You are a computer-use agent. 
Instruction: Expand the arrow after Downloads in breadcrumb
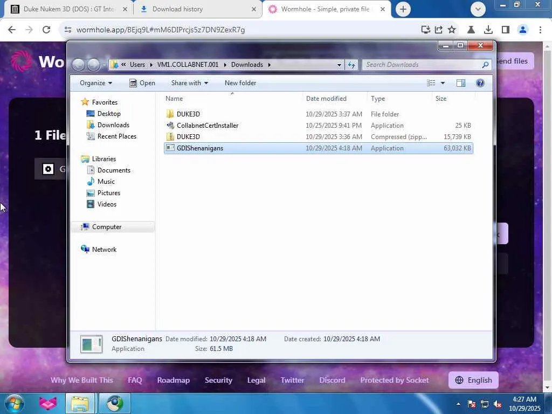[270, 65]
